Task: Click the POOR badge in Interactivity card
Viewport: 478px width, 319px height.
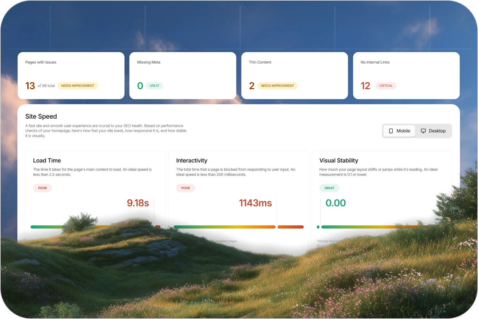Action: click(185, 188)
